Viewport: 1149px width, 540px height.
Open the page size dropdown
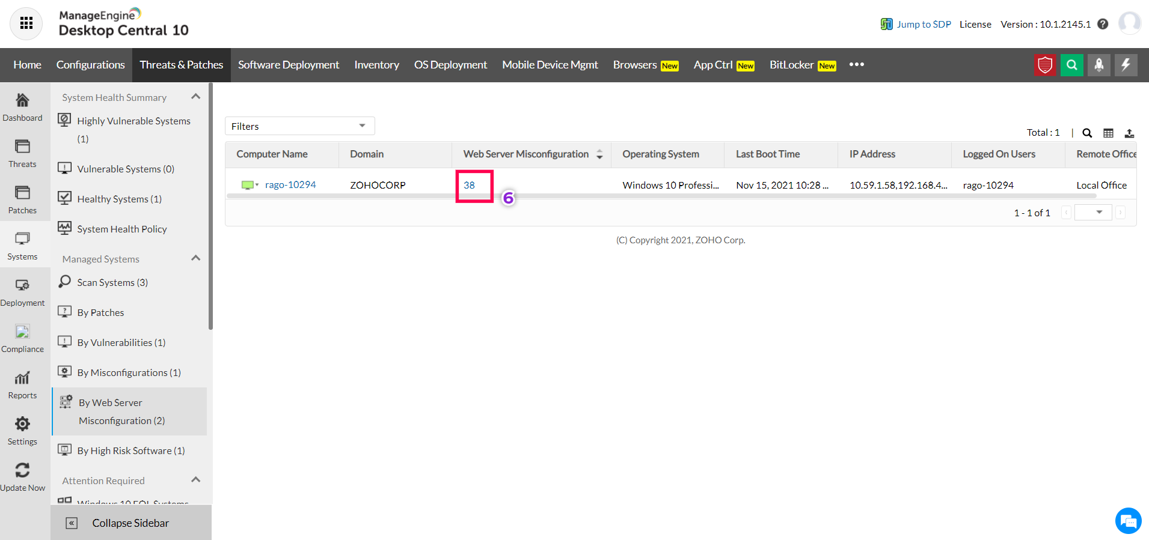[x=1093, y=213]
